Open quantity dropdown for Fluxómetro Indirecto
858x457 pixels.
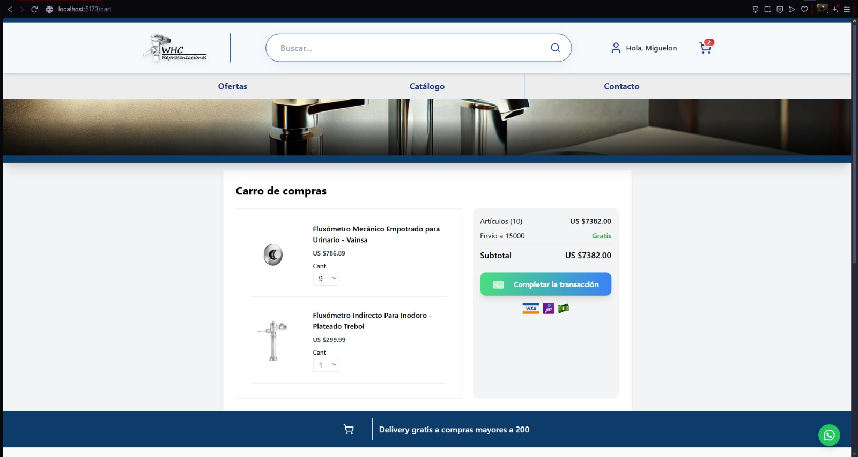[326, 365]
